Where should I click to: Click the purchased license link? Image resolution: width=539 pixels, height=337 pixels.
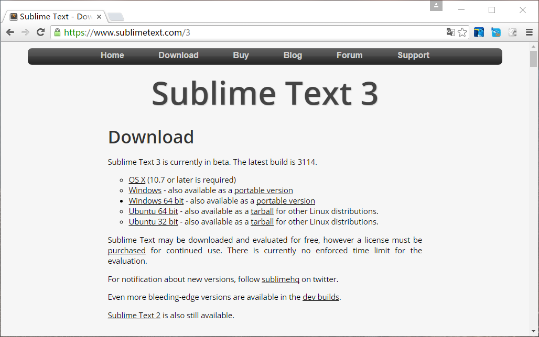[126, 251]
